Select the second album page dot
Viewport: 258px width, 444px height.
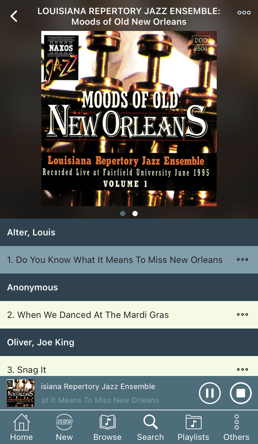pos(135,213)
